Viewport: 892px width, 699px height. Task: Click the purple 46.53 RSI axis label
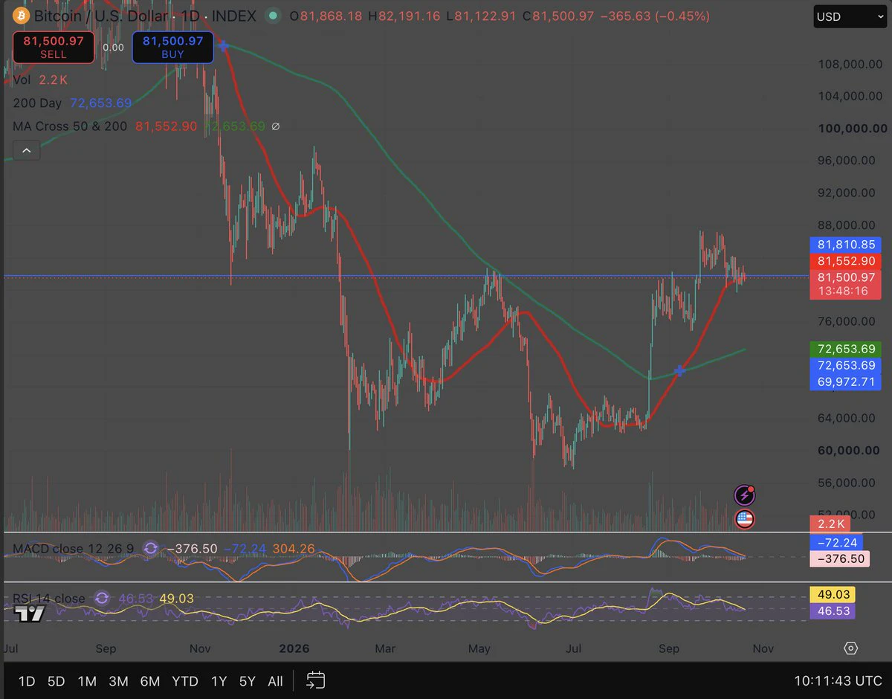pos(831,611)
